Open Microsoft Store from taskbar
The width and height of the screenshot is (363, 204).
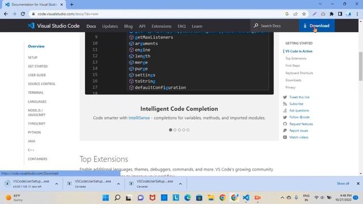[199, 198]
